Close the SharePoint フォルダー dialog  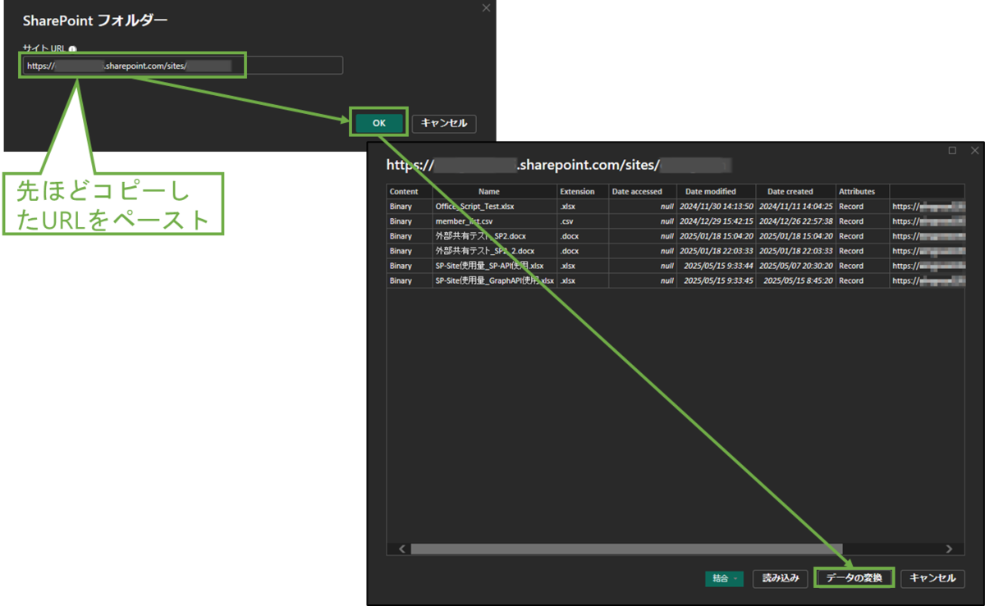(x=486, y=7)
